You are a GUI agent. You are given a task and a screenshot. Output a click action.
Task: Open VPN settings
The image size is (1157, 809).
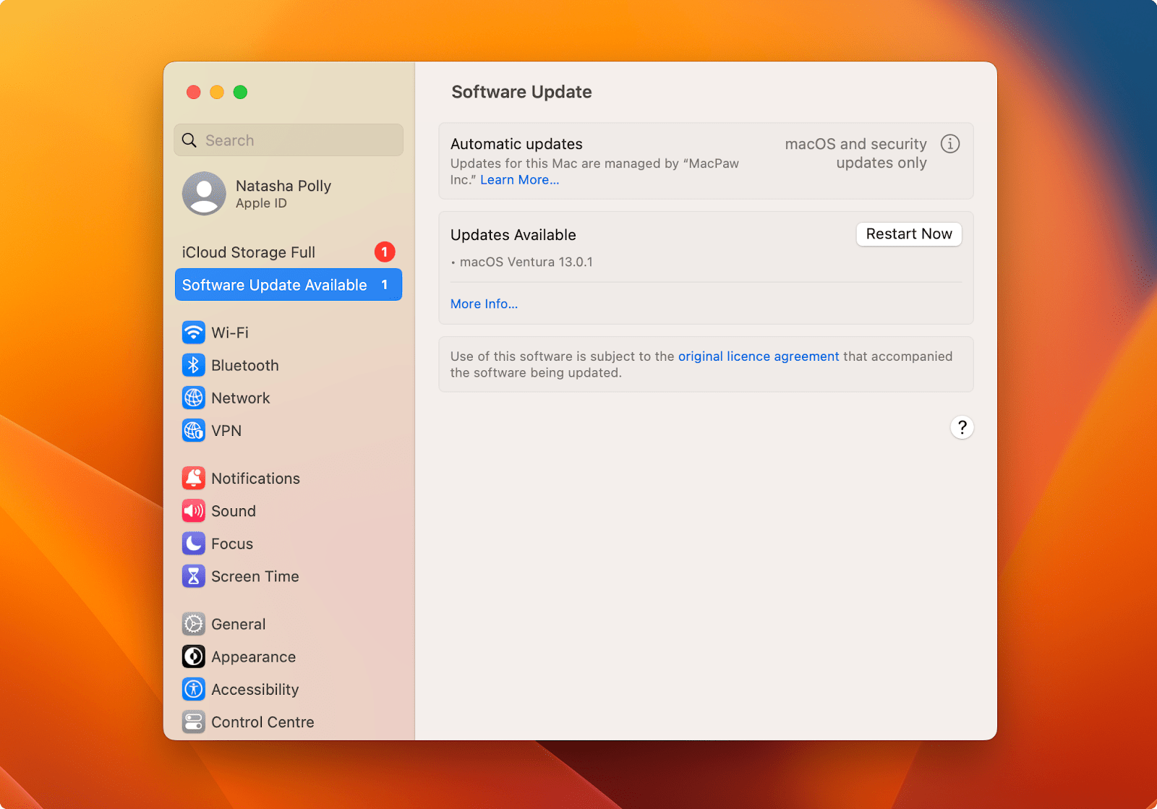227,430
